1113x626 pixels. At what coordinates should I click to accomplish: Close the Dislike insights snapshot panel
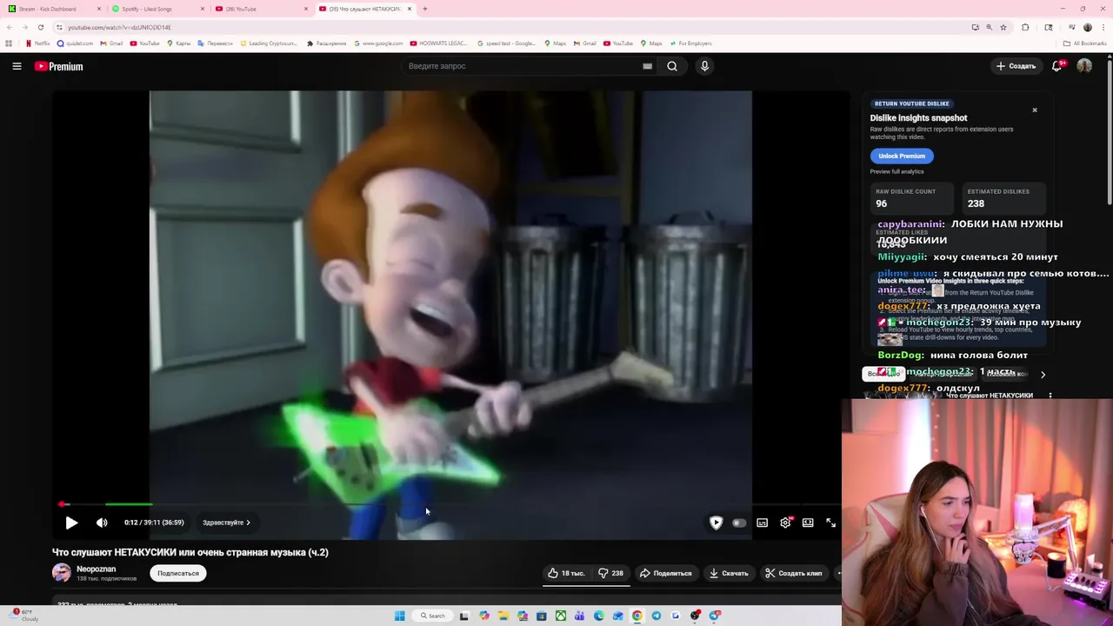(x=1035, y=110)
